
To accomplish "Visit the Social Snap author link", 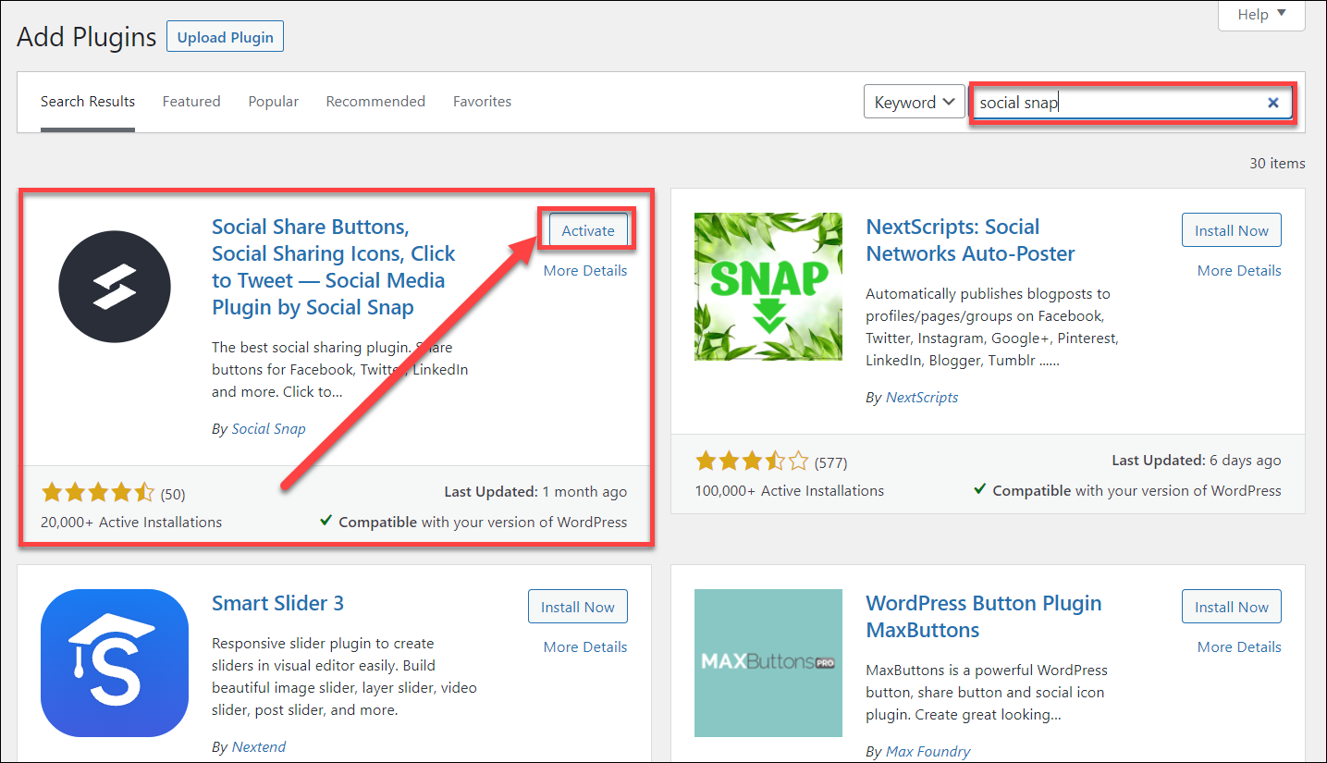I will point(268,429).
